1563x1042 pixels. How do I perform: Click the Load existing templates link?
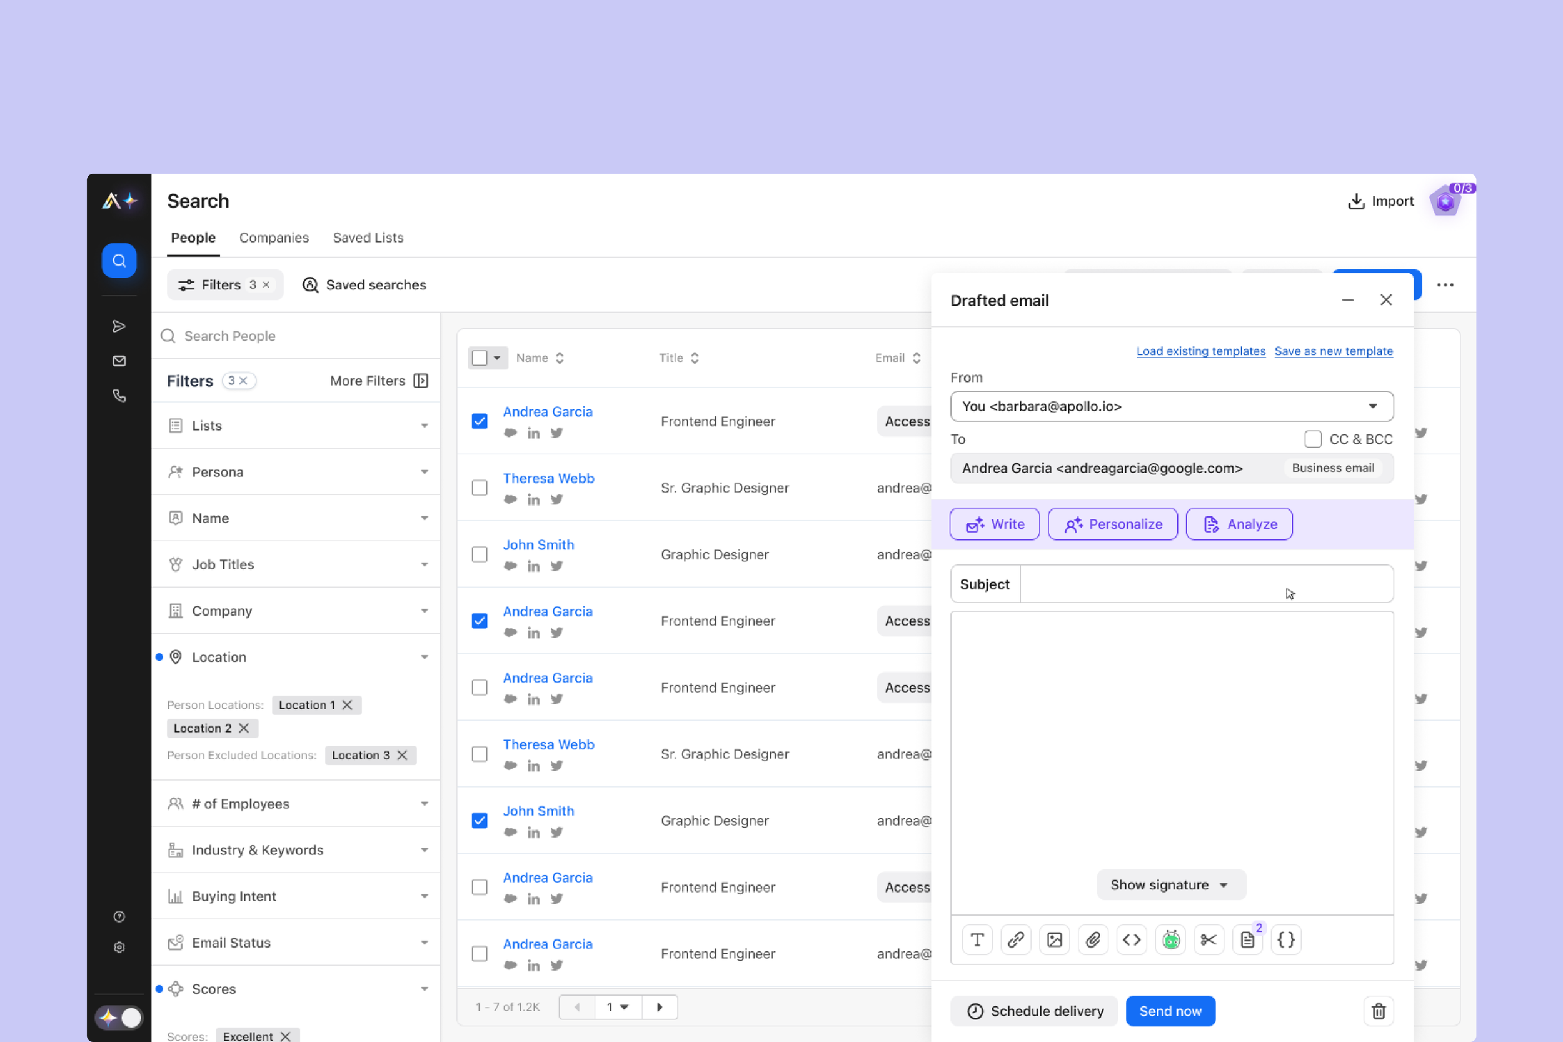[x=1200, y=351]
